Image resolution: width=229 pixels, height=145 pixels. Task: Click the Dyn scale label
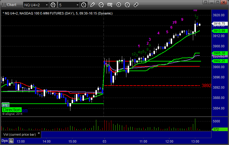5,141
